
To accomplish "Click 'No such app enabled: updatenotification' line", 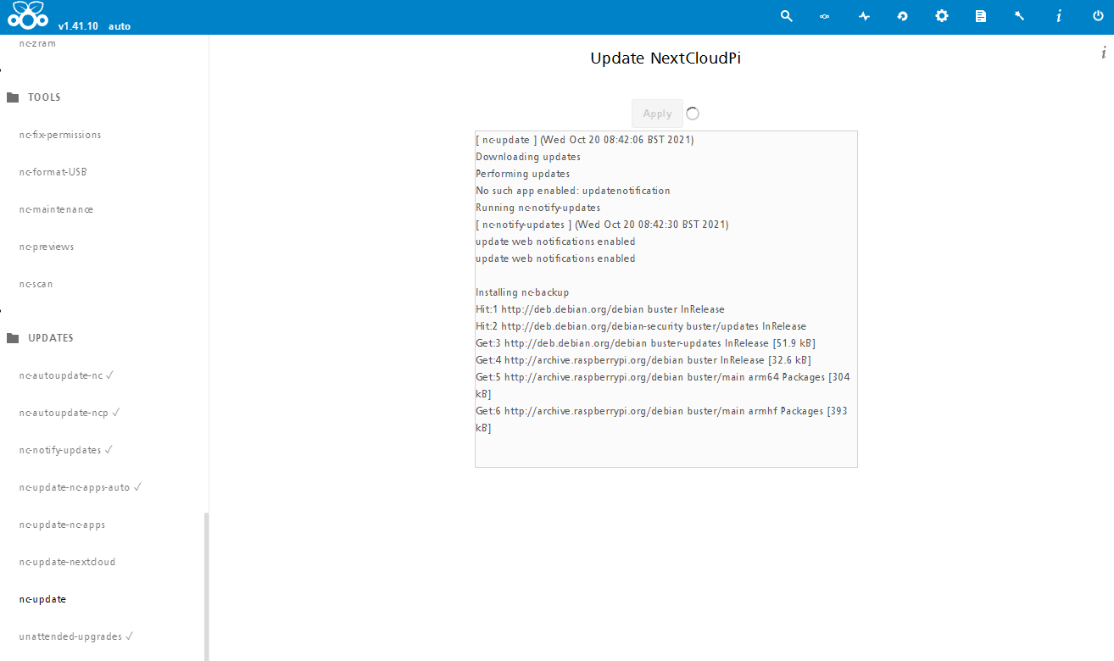I will (x=573, y=191).
